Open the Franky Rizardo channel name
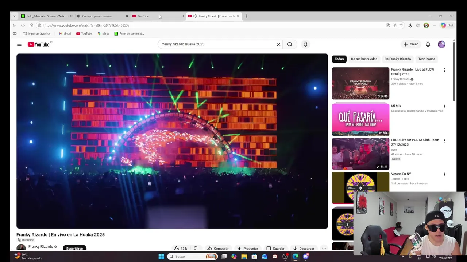 [x=40, y=247]
